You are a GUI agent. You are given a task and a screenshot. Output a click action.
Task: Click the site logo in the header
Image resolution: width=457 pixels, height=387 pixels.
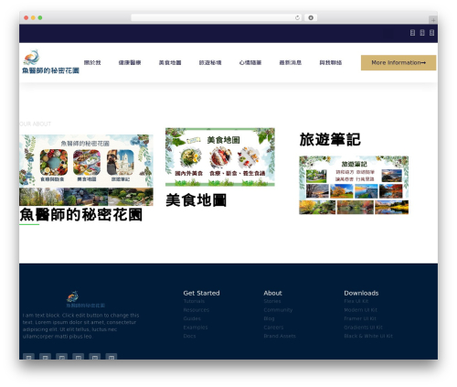click(50, 62)
